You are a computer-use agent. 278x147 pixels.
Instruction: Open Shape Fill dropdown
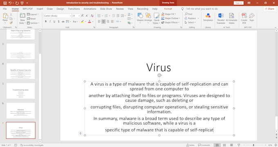click(168, 14)
